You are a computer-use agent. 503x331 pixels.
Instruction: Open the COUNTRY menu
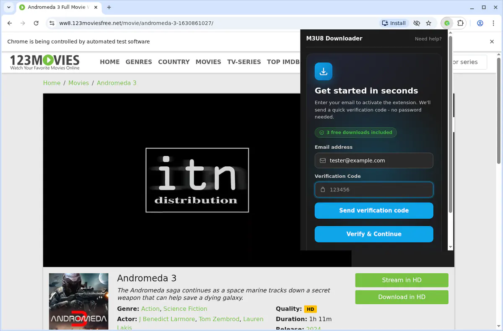click(x=174, y=62)
